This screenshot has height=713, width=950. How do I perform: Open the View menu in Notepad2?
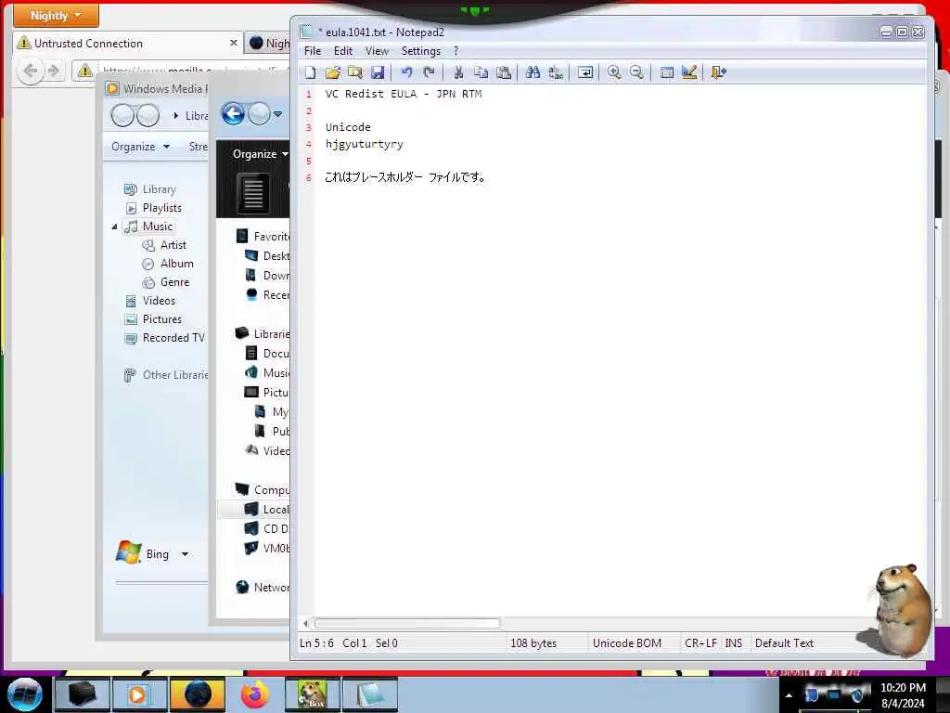point(377,51)
